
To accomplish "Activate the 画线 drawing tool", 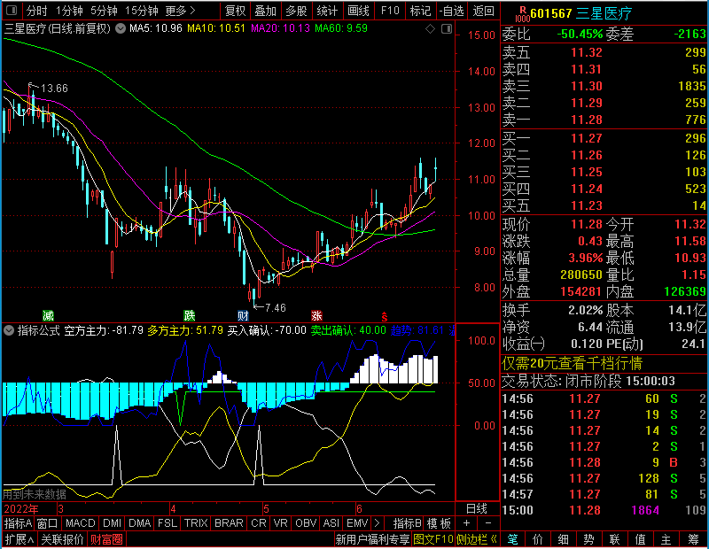I will tap(358, 11).
